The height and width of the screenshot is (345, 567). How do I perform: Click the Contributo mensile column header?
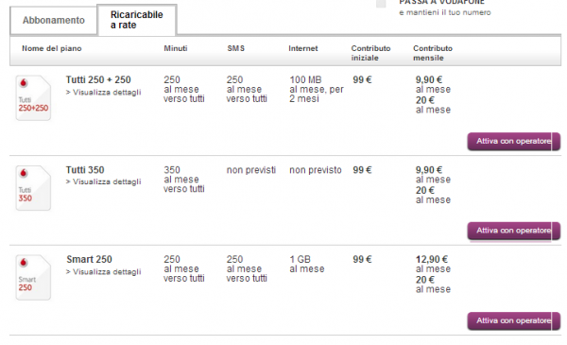433,53
